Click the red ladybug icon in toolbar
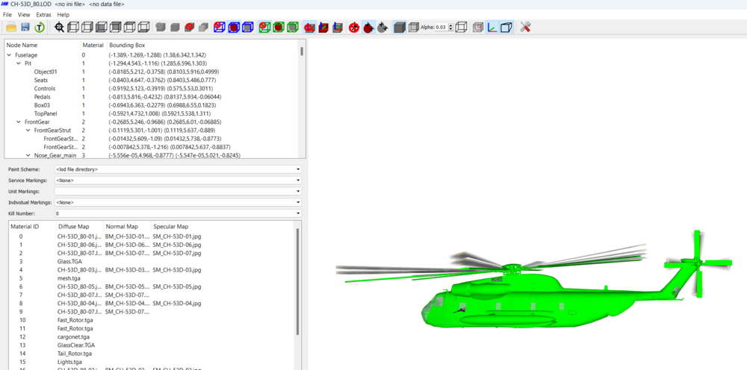This screenshot has width=747, height=370. coord(368,28)
